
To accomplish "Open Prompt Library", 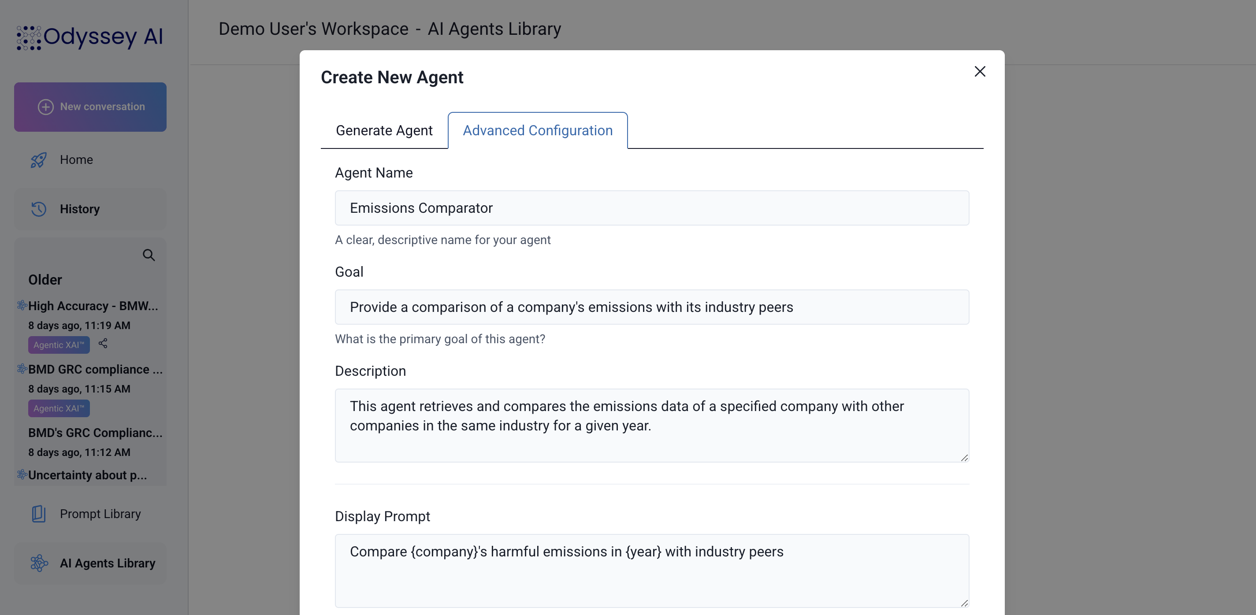I will [x=90, y=514].
